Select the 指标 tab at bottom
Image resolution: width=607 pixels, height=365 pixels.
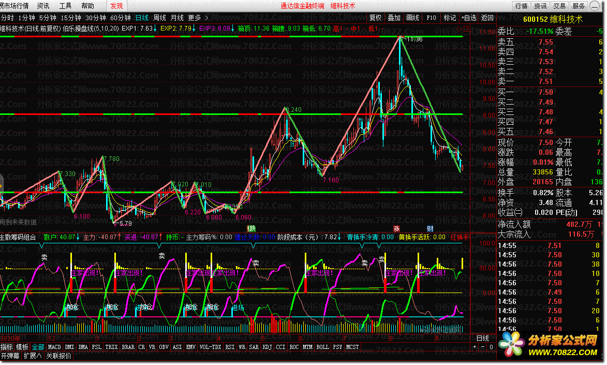(x=7, y=347)
